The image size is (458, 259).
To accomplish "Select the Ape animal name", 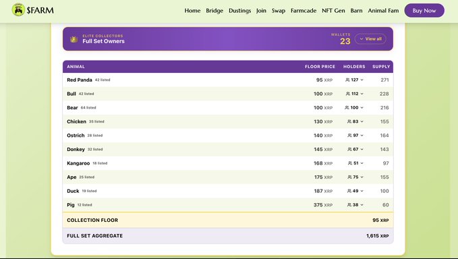I will (x=71, y=177).
